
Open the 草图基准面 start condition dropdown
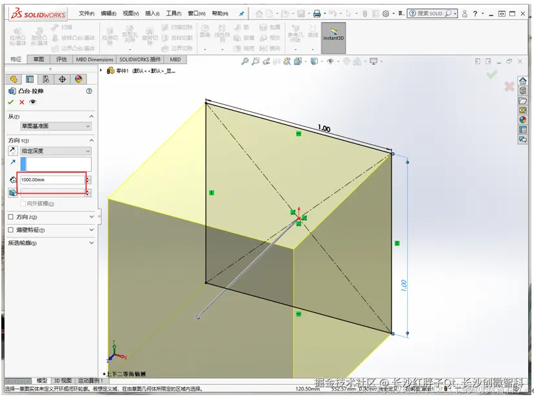click(56, 126)
